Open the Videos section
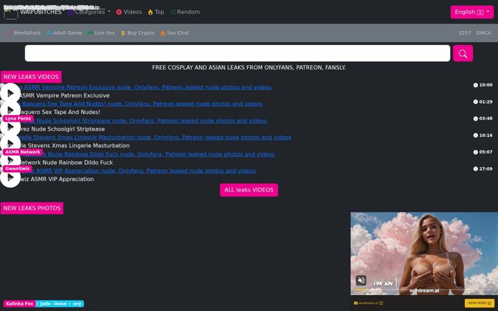This screenshot has height=311, width=498. tap(129, 12)
